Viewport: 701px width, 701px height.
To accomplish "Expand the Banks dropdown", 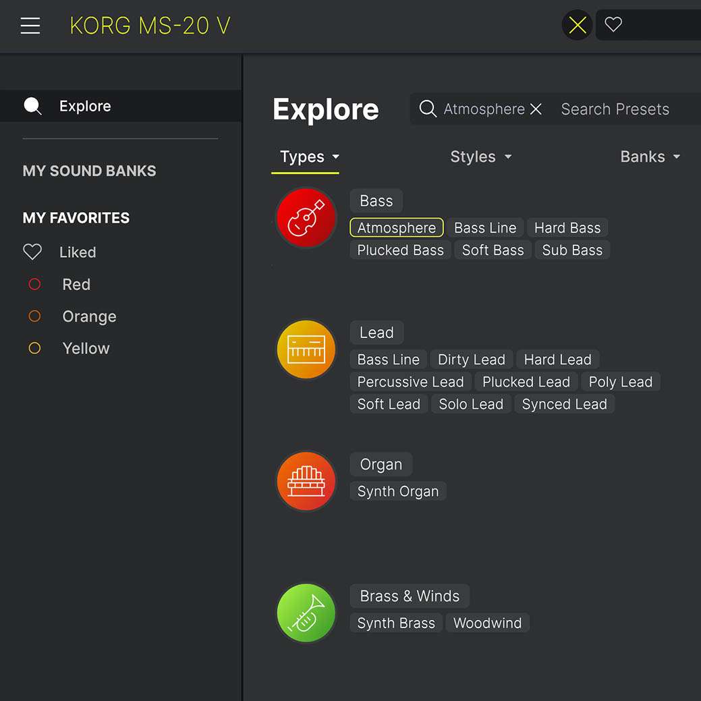I will (x=650, y=157).
